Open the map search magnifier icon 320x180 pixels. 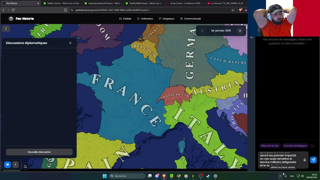25,166
